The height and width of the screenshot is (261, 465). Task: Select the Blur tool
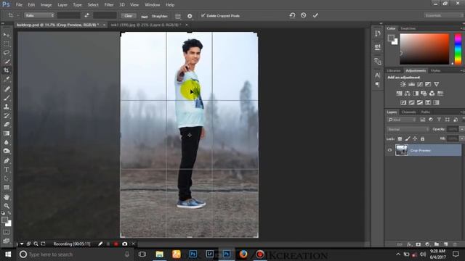coord(7,142)
